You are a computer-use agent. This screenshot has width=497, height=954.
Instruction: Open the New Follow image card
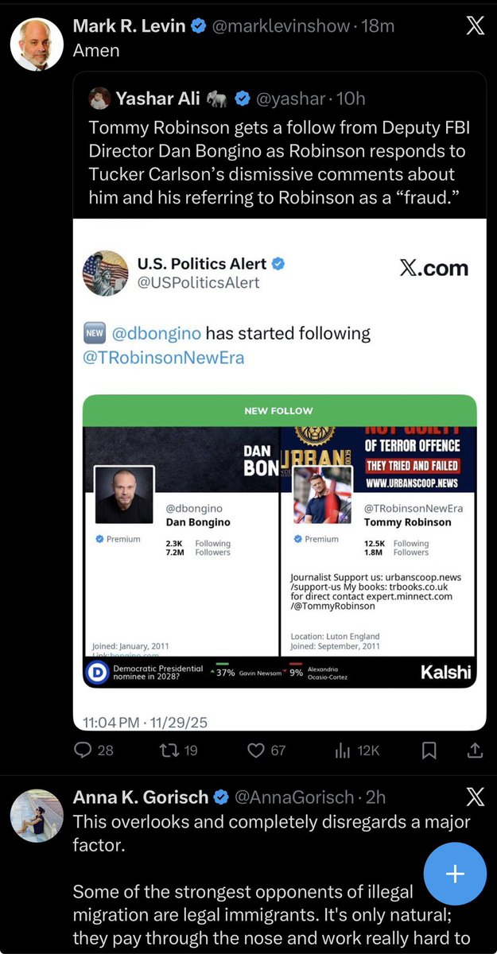pos(279,541)
